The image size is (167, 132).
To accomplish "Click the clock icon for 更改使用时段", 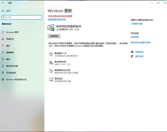I will click(x=51, y=63).
